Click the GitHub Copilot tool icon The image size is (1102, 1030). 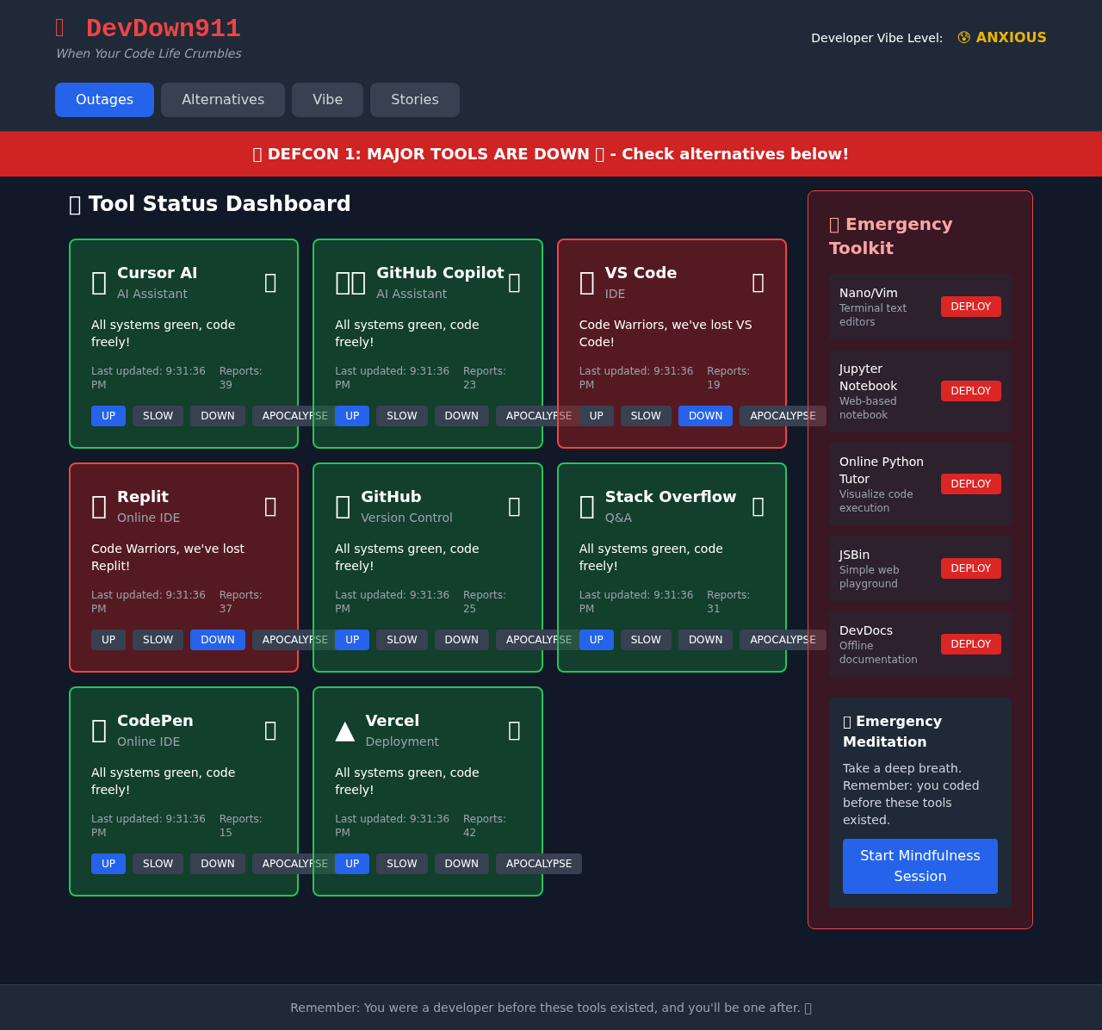[x=350, y=282]
